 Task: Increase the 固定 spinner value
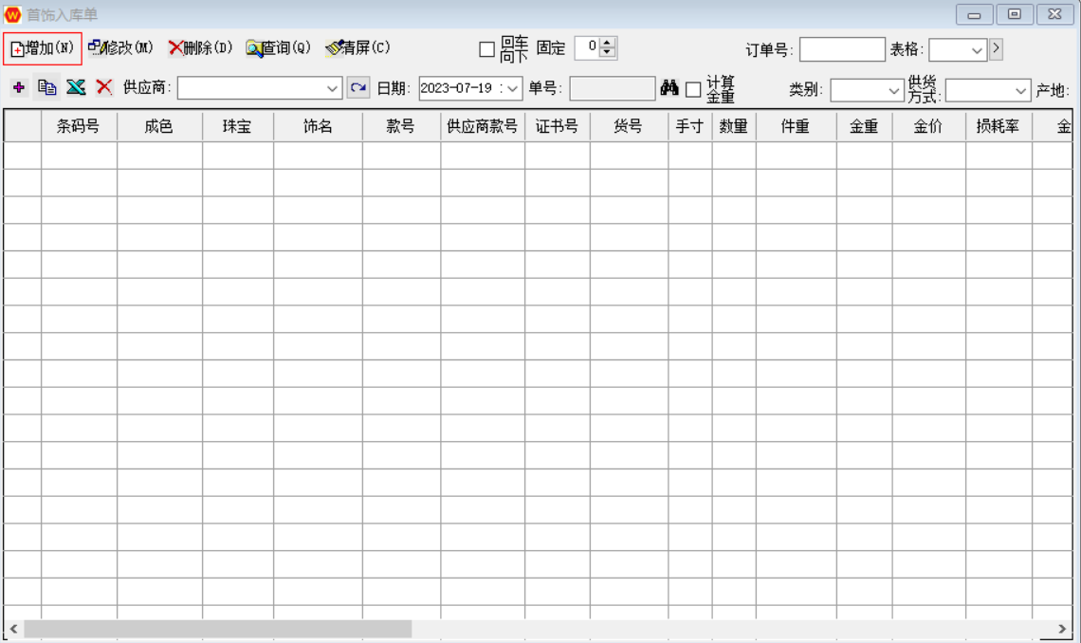click(x=608, y=43)
